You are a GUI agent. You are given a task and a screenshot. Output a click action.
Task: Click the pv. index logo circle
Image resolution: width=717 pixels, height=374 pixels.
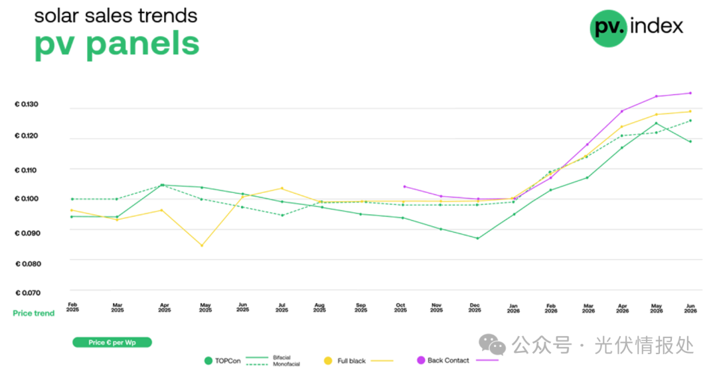click(608, 29)
